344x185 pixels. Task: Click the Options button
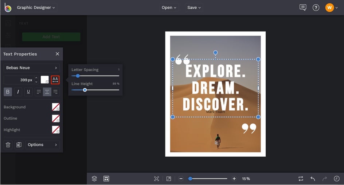[x=42, y=145]
